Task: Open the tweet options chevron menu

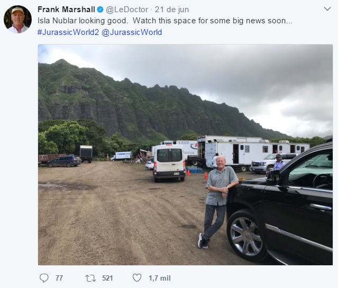Action: tap(327, 9)
